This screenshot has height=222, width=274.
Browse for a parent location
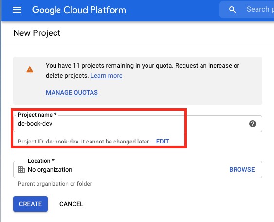(x=242, y=170)
